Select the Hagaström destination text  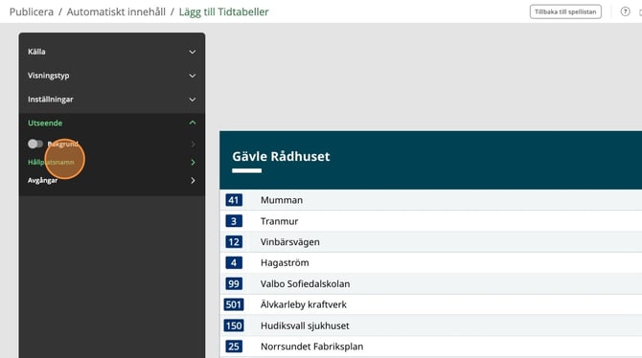(285, 262)
